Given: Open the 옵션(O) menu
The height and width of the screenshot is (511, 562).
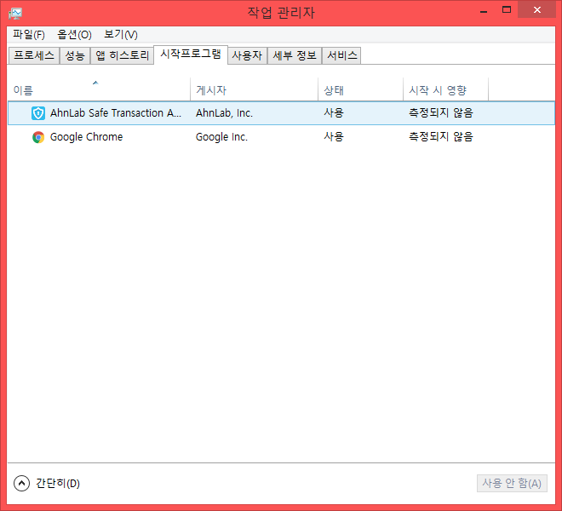Looking at the screenshot, I should [74, 34].
